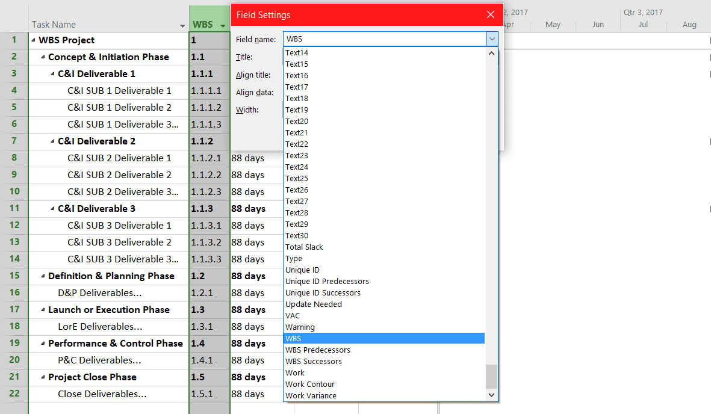Viewport: 711px width, 414px height.
Task: Click May in the timeline header
Action: 553,25
